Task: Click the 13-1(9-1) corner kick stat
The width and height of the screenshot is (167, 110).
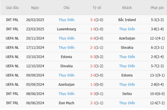Action: [x=157, y=75]
